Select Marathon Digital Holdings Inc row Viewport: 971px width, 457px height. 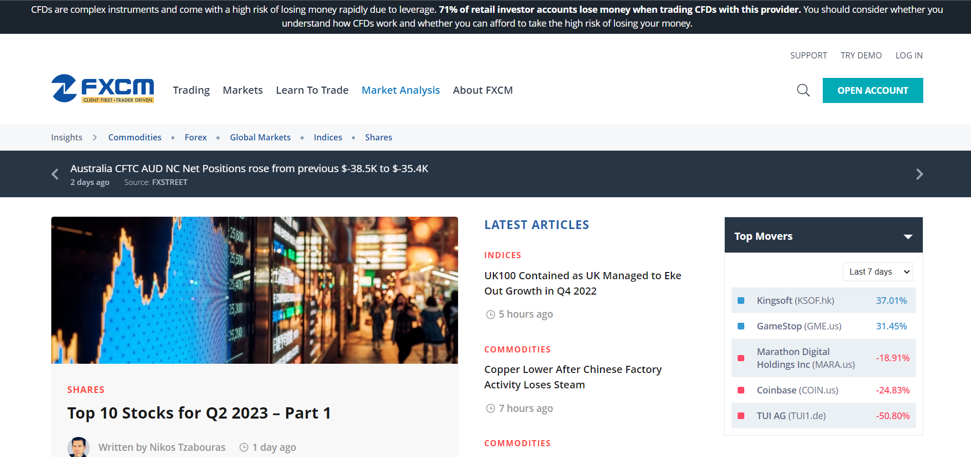(x=823, y=358)
